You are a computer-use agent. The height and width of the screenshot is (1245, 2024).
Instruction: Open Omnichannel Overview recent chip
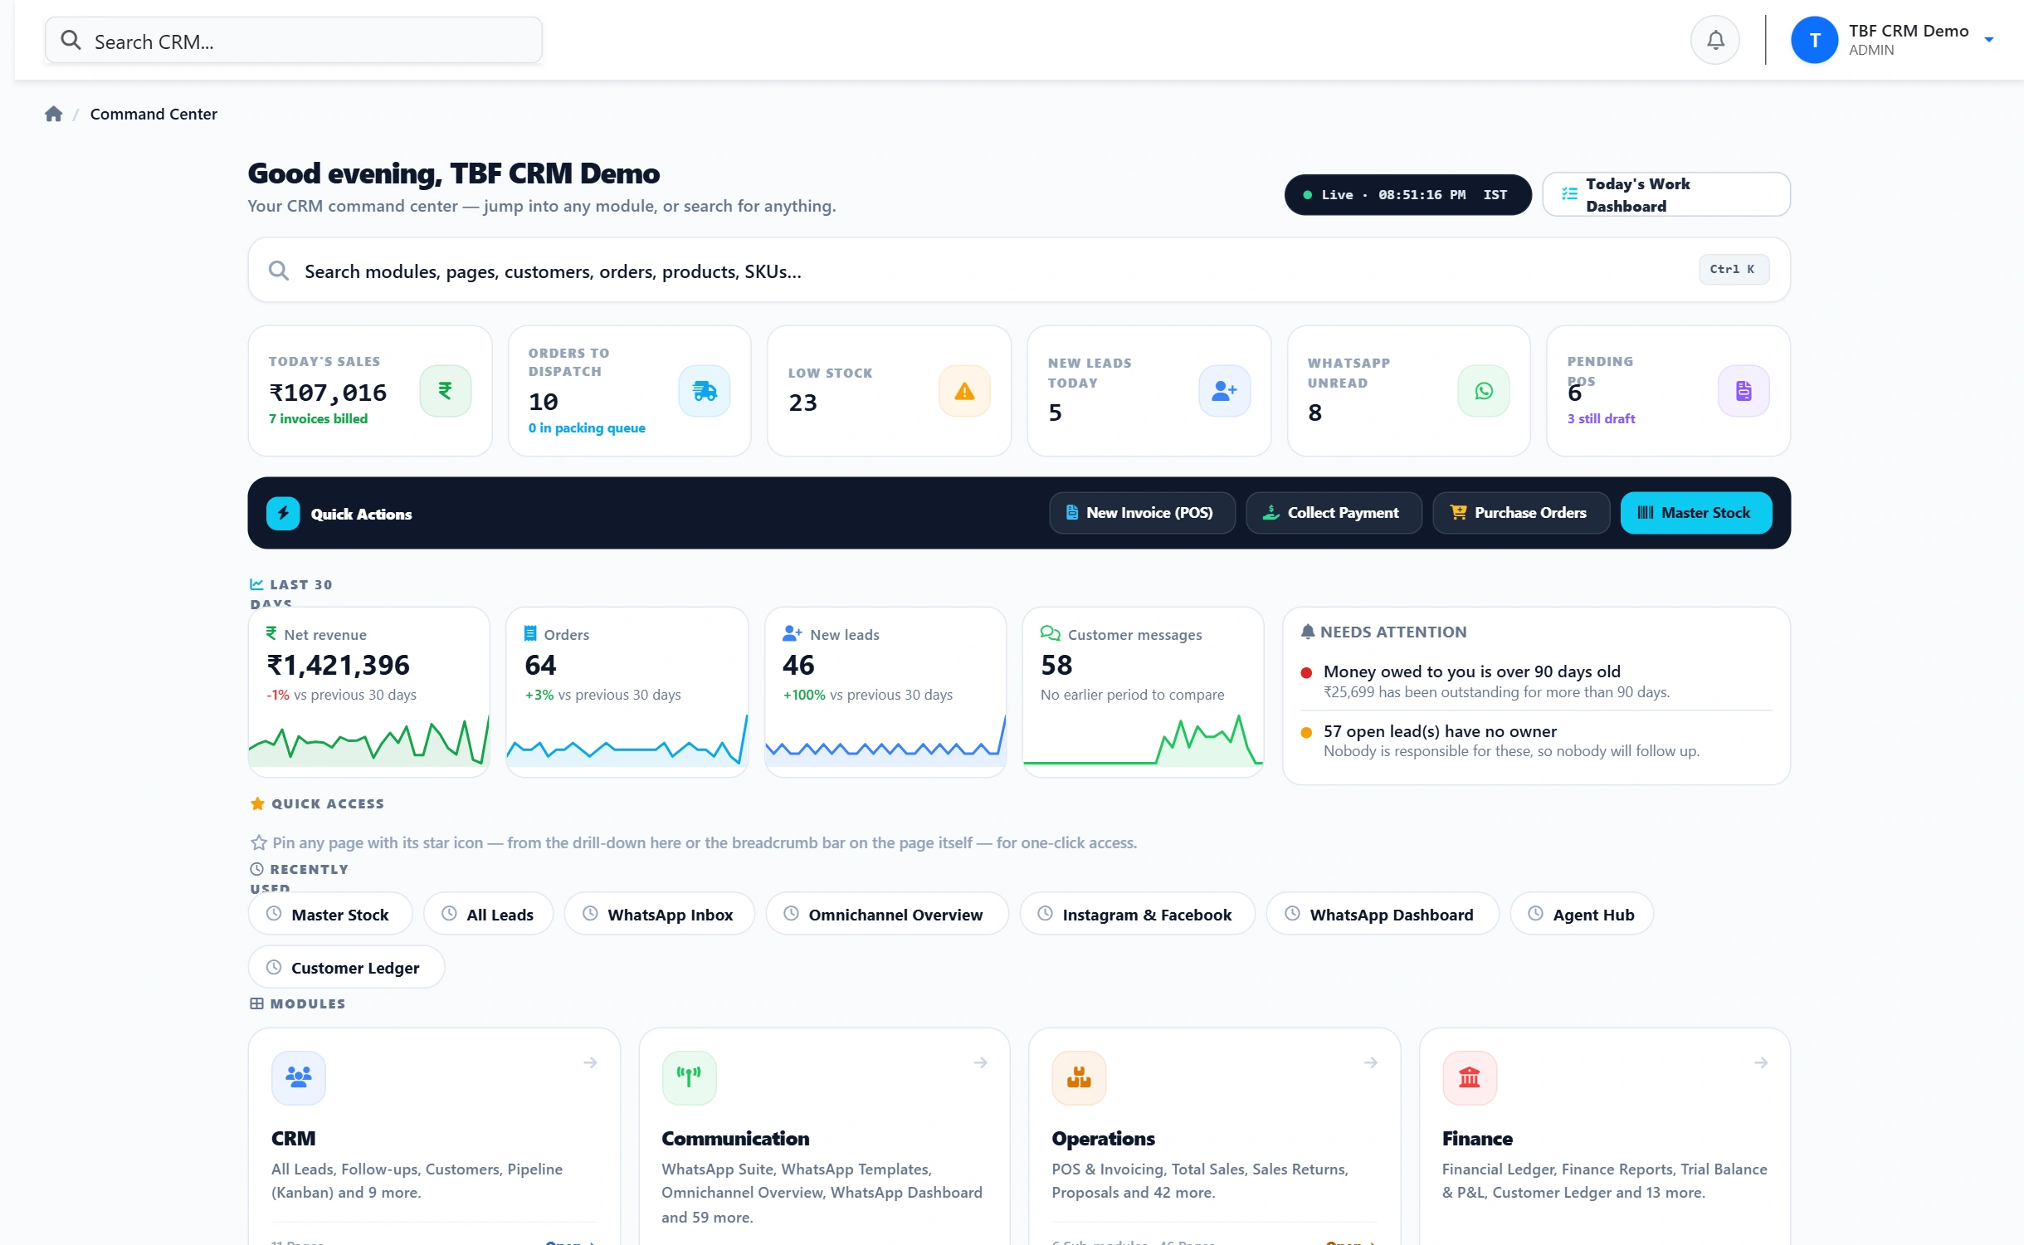point(886,914)
